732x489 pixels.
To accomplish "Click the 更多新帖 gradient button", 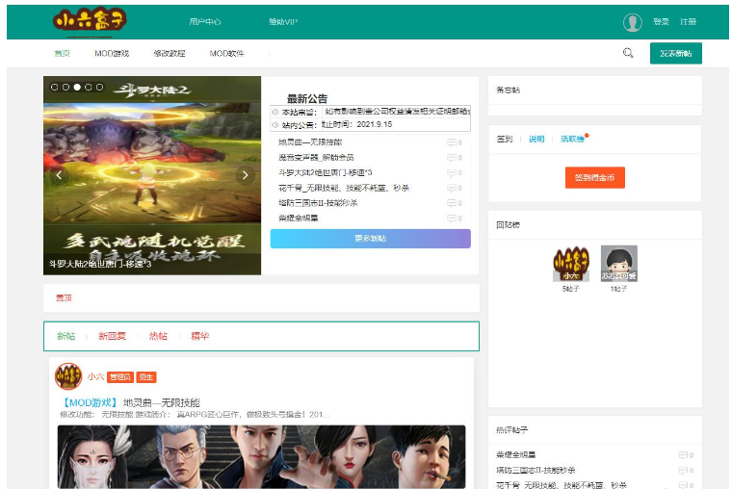I will (x=370, y=238).
